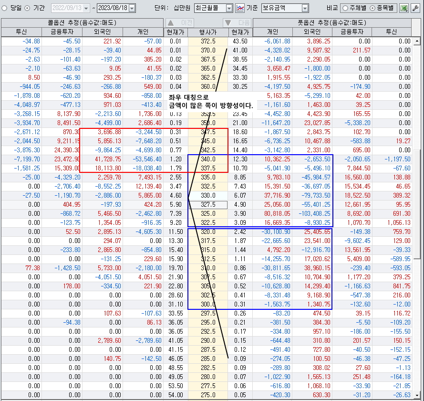424x401 pixels.
Task: Select the 당일 radio button
Action: point(5,8)
